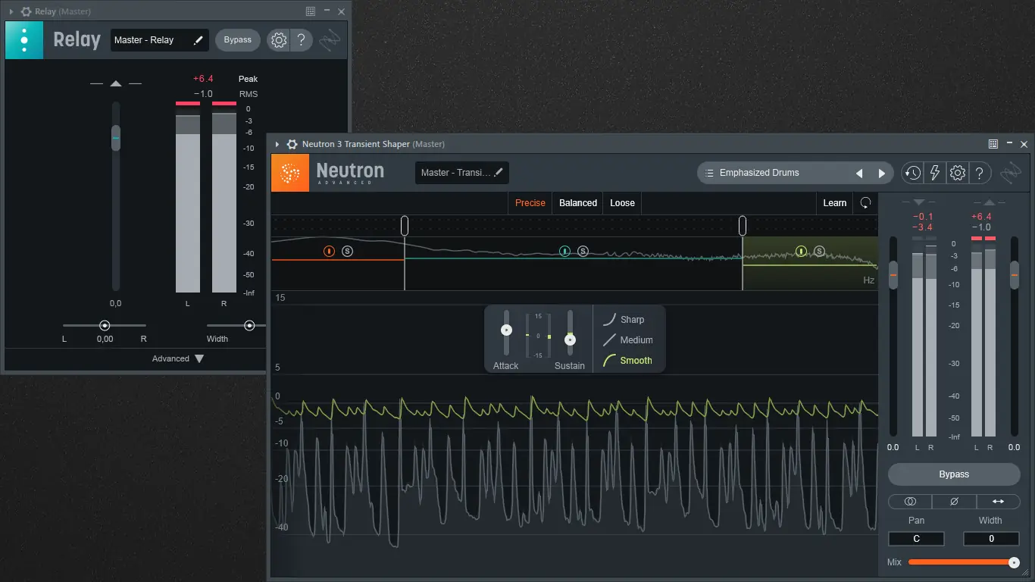Solo the mid band

[583, 251]
